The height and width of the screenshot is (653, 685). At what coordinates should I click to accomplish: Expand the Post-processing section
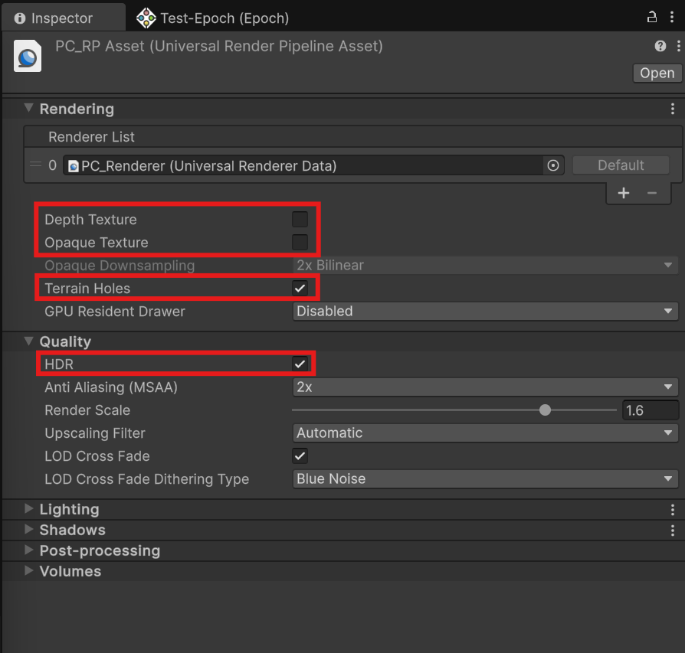coord(29,550)
